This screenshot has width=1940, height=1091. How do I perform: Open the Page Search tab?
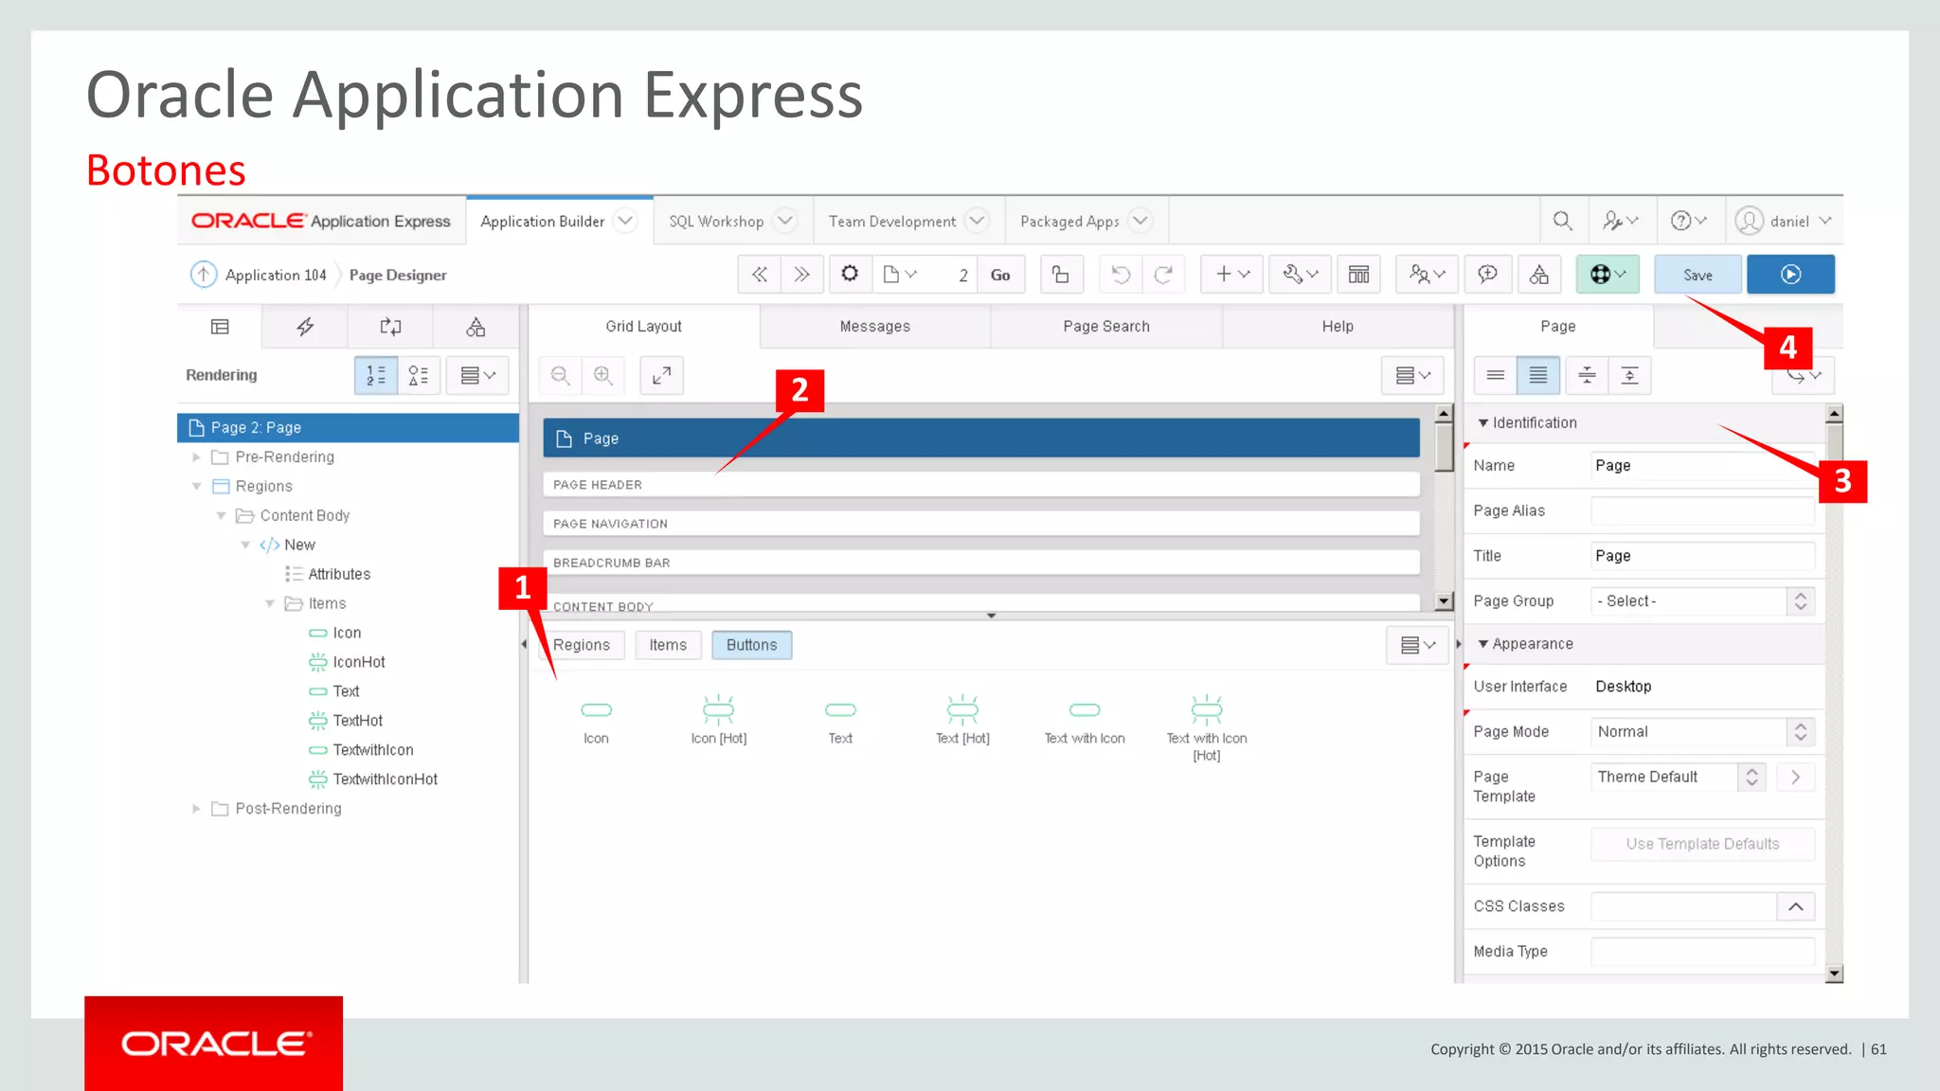(1105, 326)
